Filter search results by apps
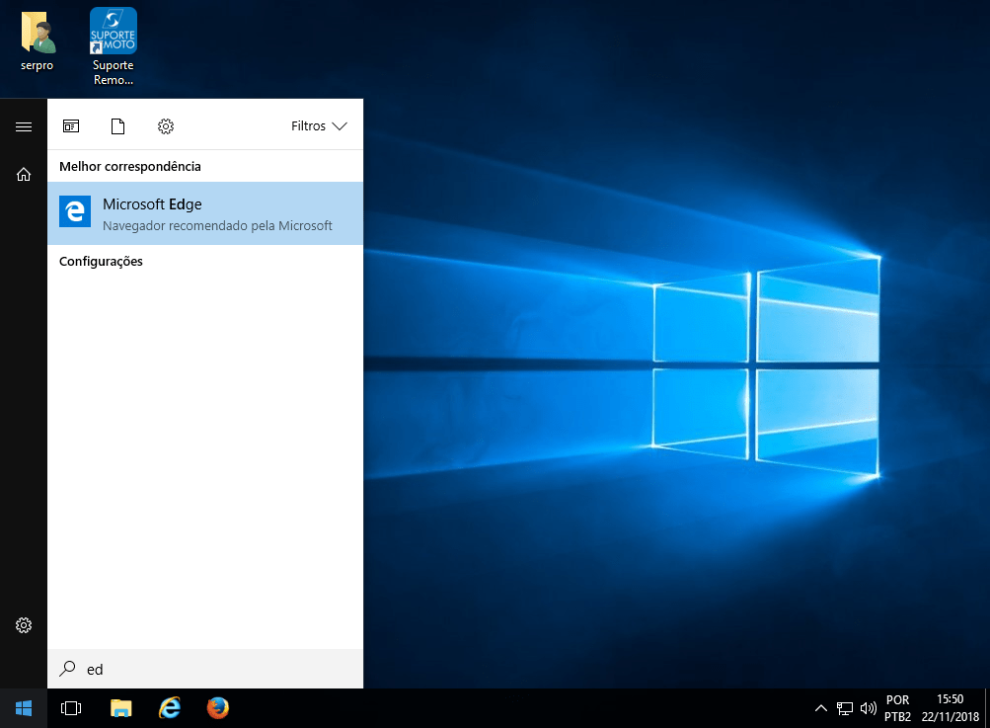Screen dimensions: 990x728 pyautogui.click(x=71, y=126)
